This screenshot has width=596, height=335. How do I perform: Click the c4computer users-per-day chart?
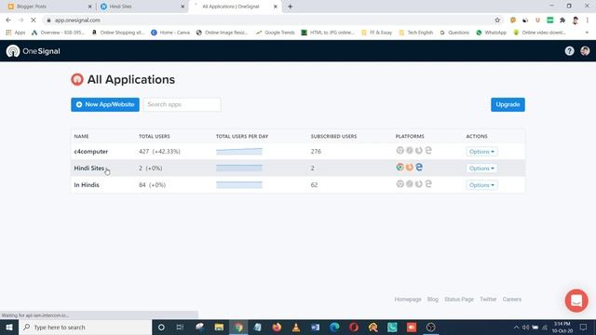tap(239, 151)
